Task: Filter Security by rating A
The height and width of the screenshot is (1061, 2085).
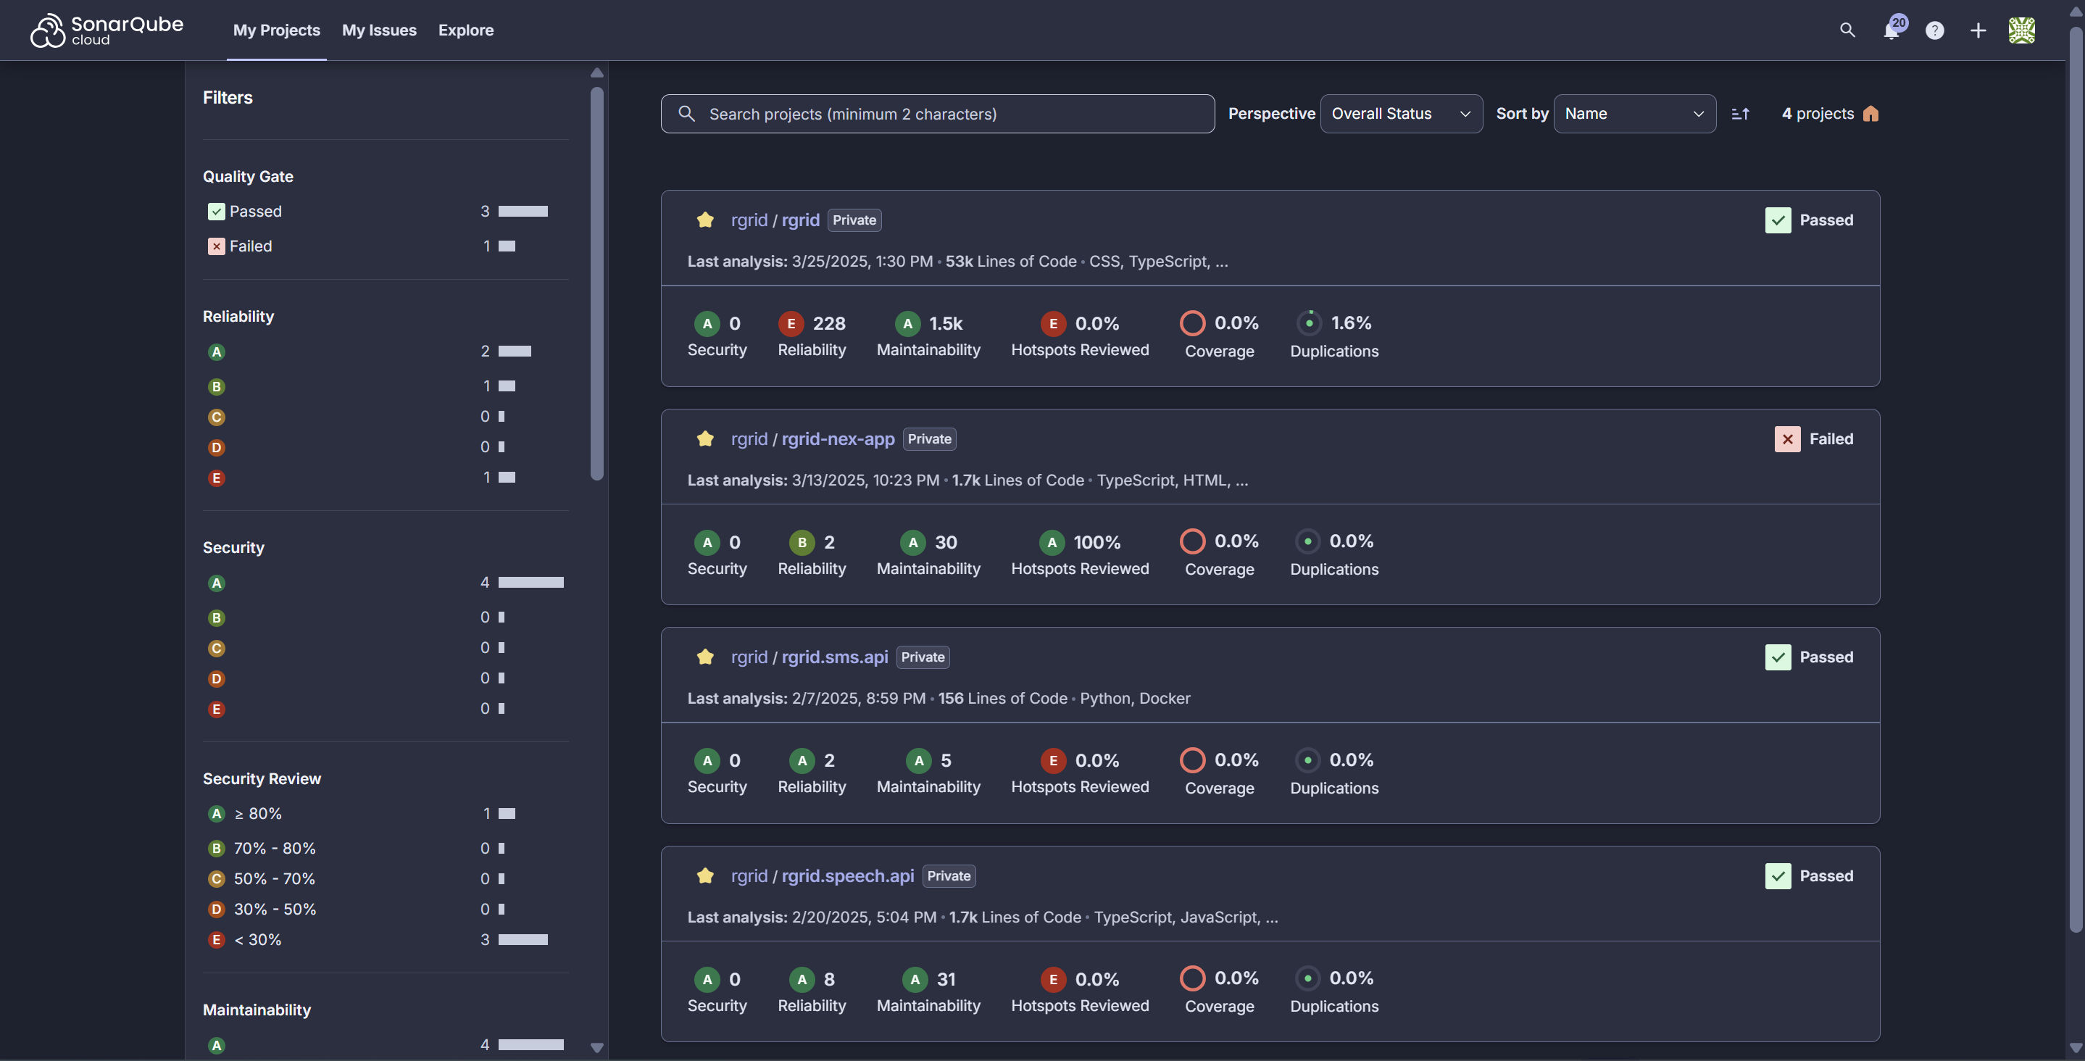Action: tap(386, 583)
